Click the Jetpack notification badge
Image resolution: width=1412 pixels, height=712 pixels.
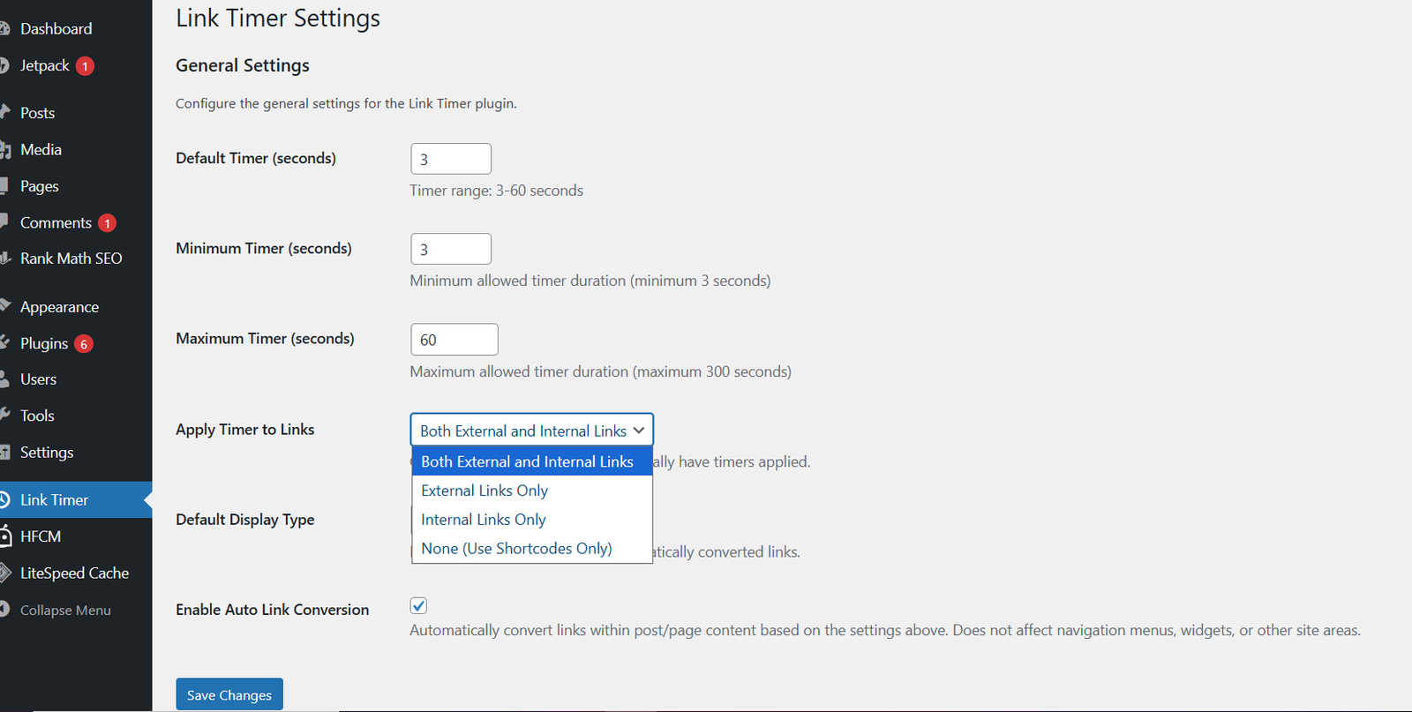(85, 66)
